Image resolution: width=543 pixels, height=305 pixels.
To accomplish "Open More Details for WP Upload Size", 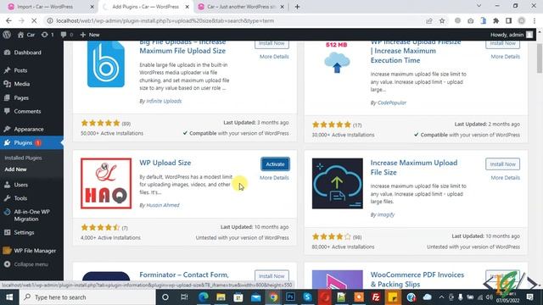I will click(274, 178).
